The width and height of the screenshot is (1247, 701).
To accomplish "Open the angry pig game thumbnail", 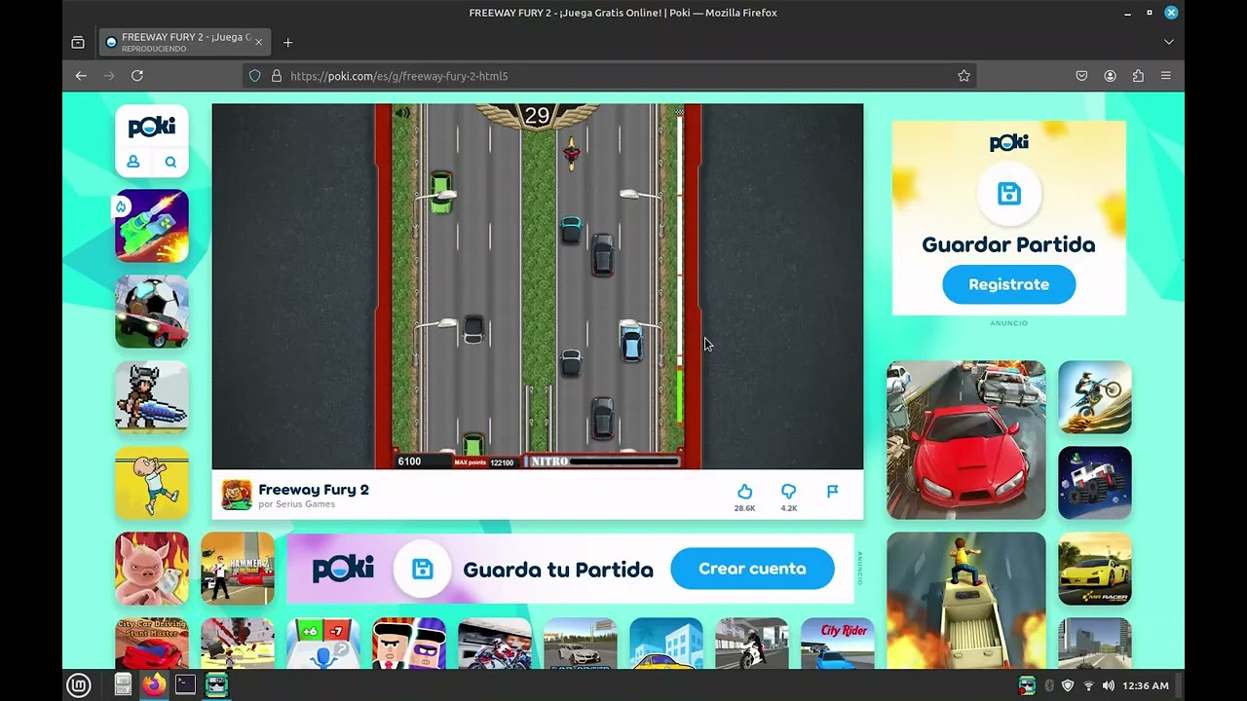I will point(152,569).
